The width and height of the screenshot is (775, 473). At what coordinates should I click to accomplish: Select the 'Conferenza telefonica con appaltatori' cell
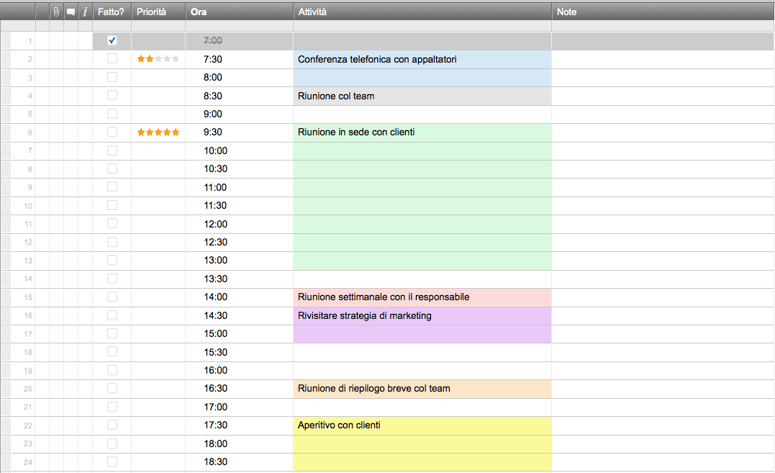coord(422,59)
